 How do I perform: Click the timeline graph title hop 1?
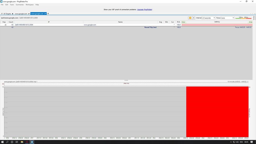click(21, 81)
